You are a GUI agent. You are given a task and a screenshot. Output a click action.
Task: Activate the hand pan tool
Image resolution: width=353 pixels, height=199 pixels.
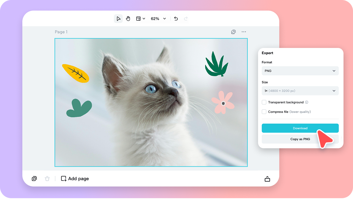[x=128, y=19]
